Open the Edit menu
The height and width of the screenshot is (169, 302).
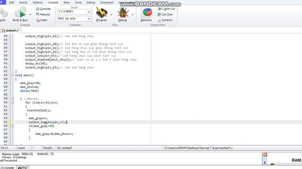pos(11,2)
